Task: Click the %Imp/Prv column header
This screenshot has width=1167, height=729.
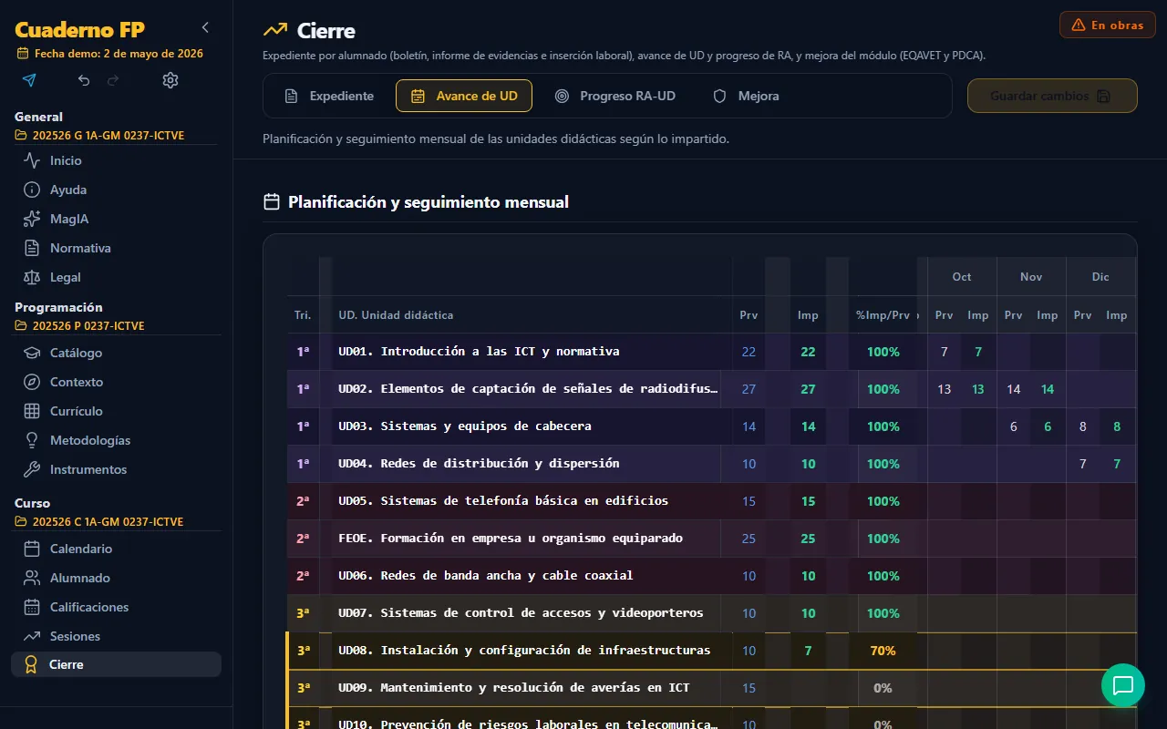Action: 883,315
